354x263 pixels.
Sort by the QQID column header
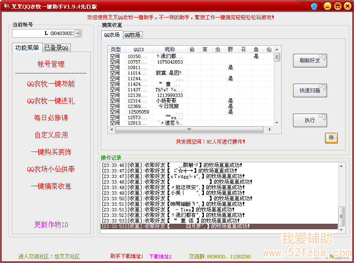pos(139,50)
